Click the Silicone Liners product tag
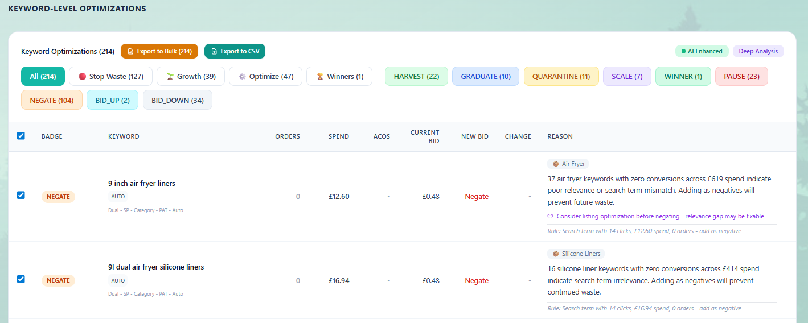The height and width of the screenshot is (323, 808). [576, 254]
